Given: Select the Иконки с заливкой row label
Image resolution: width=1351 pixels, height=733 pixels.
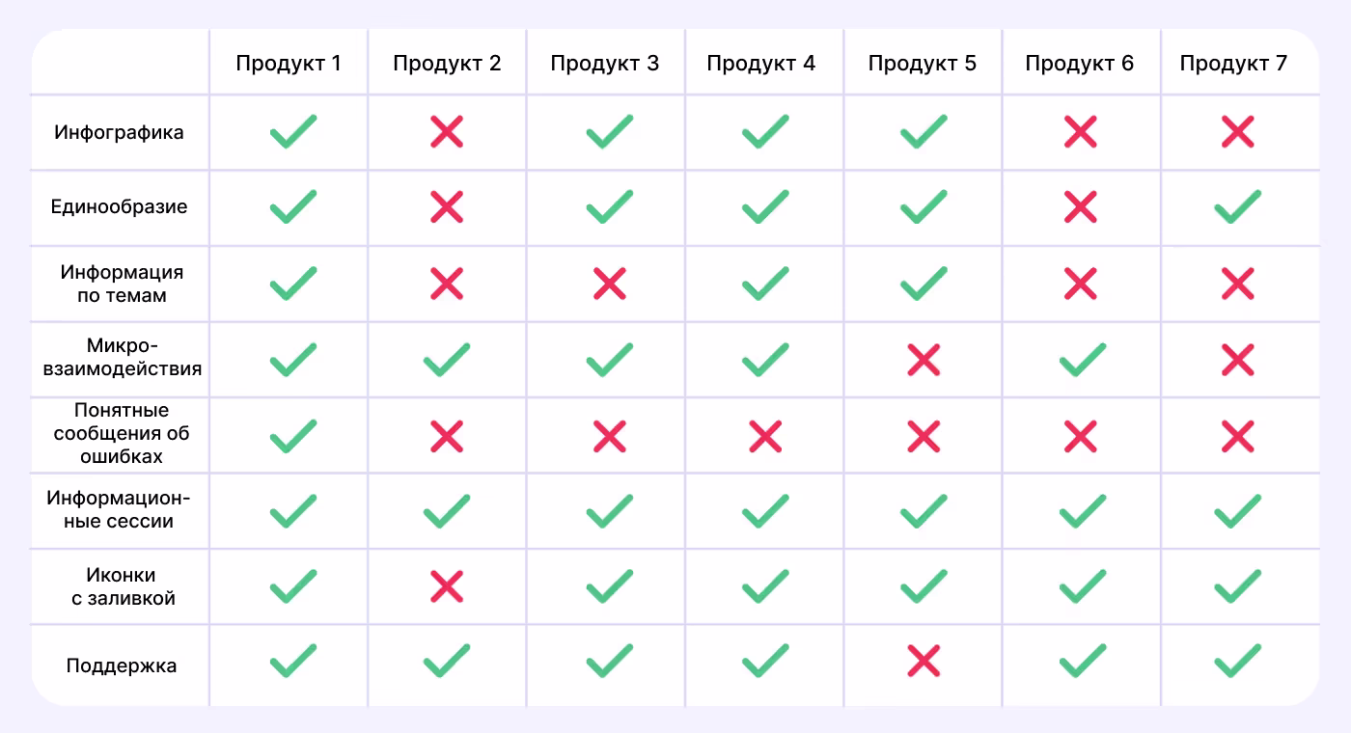Looking at the screenshot, I should 122,586.
